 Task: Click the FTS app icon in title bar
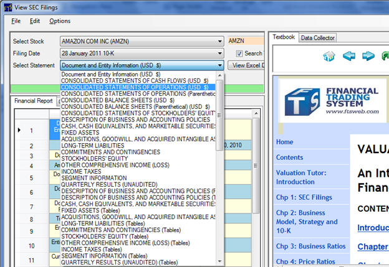click(7, 7)
